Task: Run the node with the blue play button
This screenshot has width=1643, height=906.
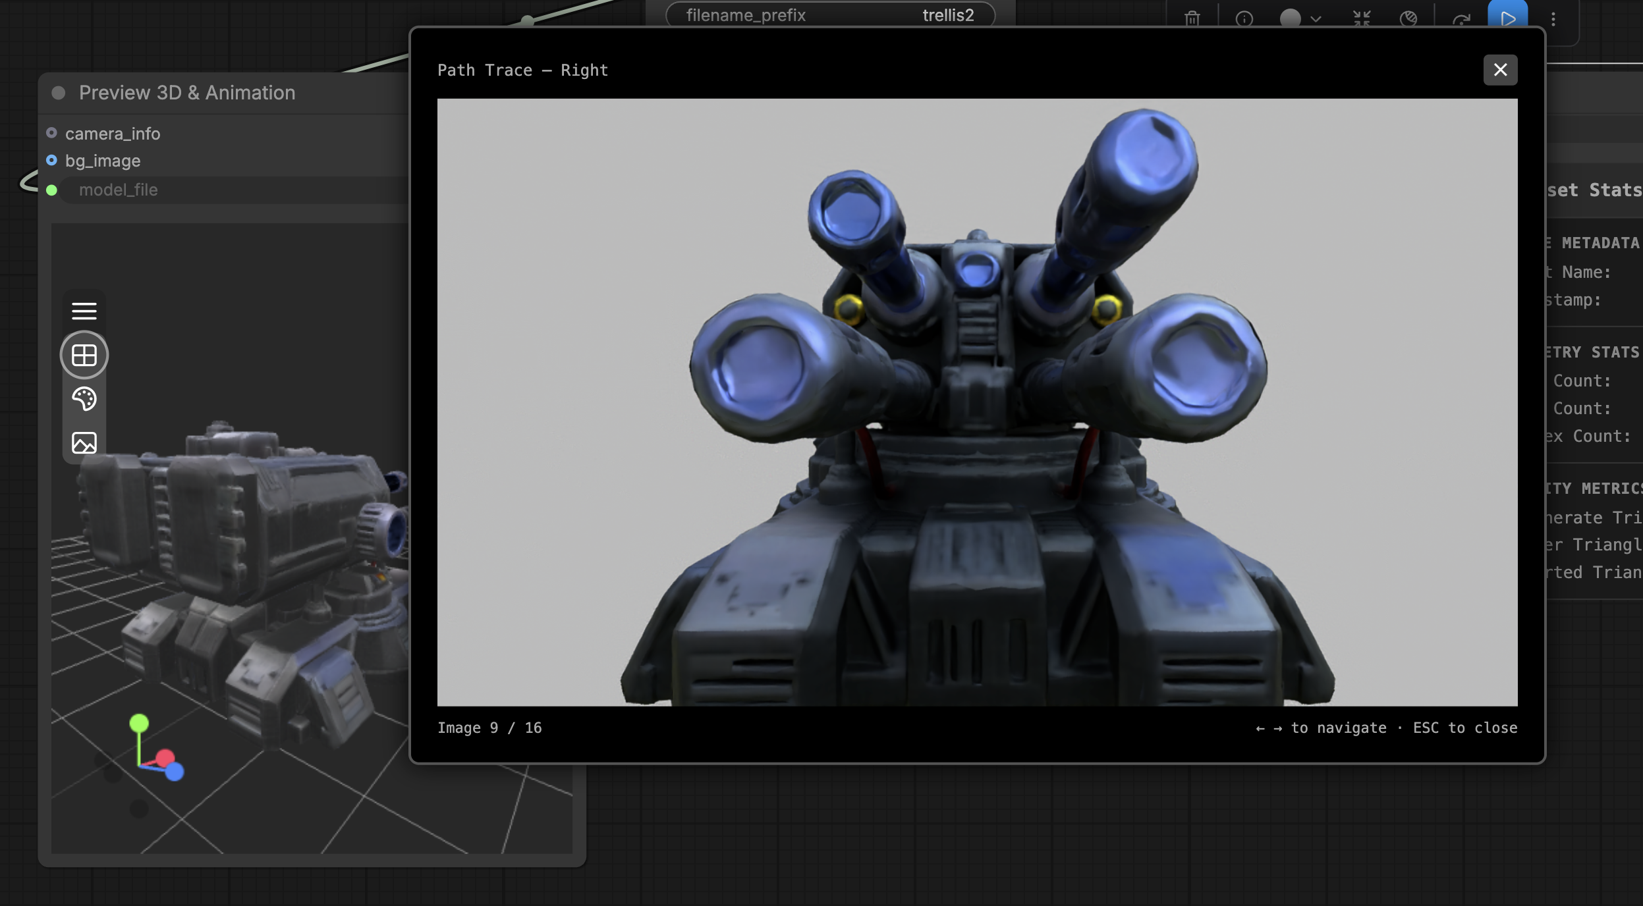Action: click(1507, 16)
